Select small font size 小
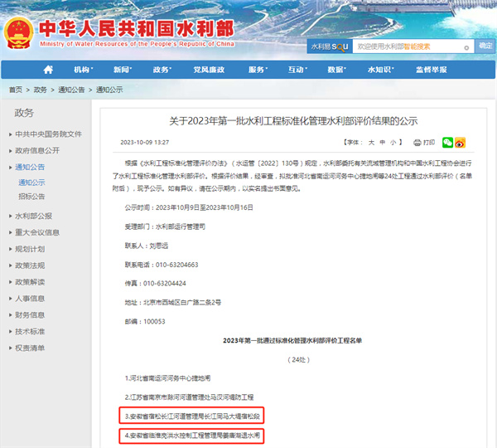The width and height of the screenshot is (497, 448). pyautogui.click(x=396, y=143)
